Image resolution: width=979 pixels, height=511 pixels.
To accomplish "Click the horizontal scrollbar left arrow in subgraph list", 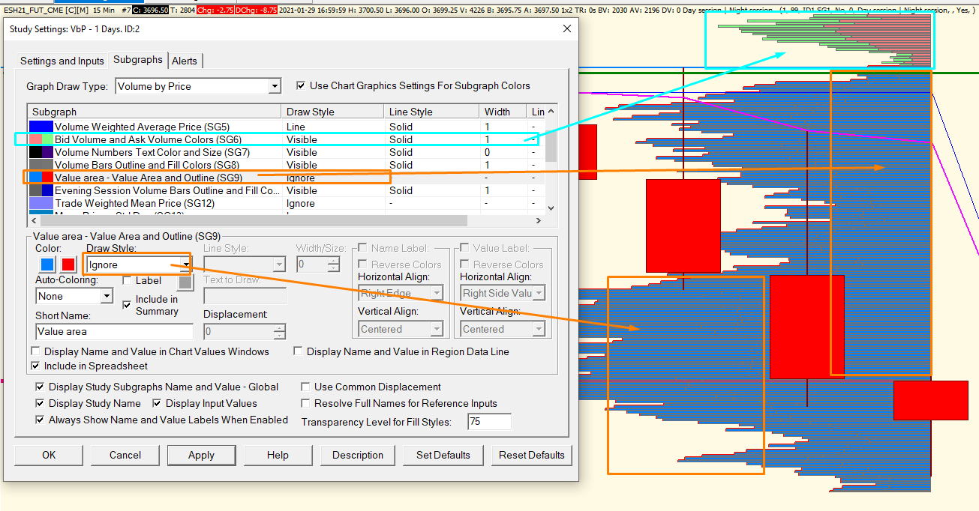I will (33, 221).
